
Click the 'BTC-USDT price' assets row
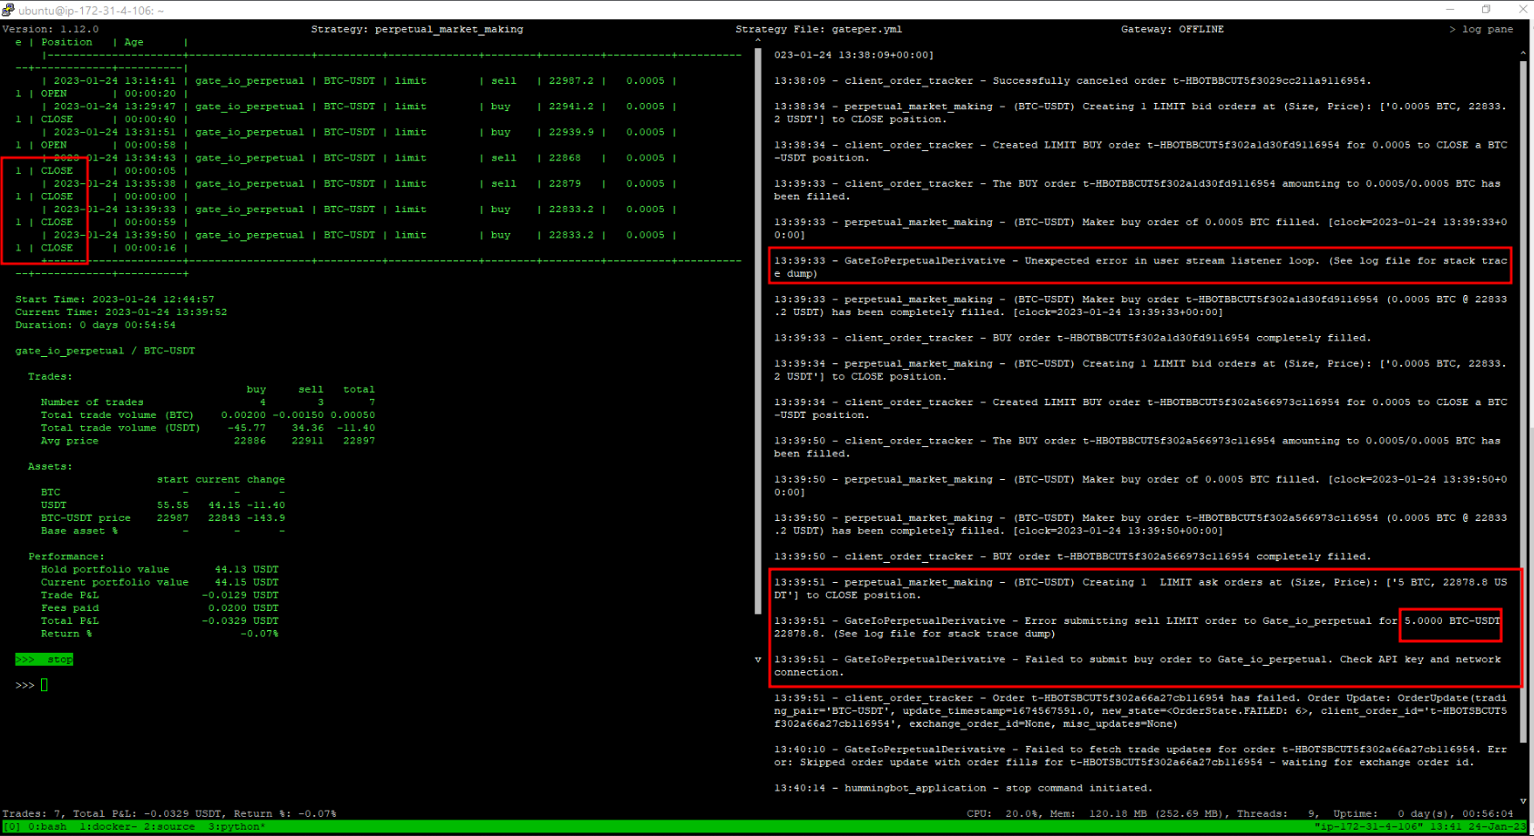pos(162,517)
